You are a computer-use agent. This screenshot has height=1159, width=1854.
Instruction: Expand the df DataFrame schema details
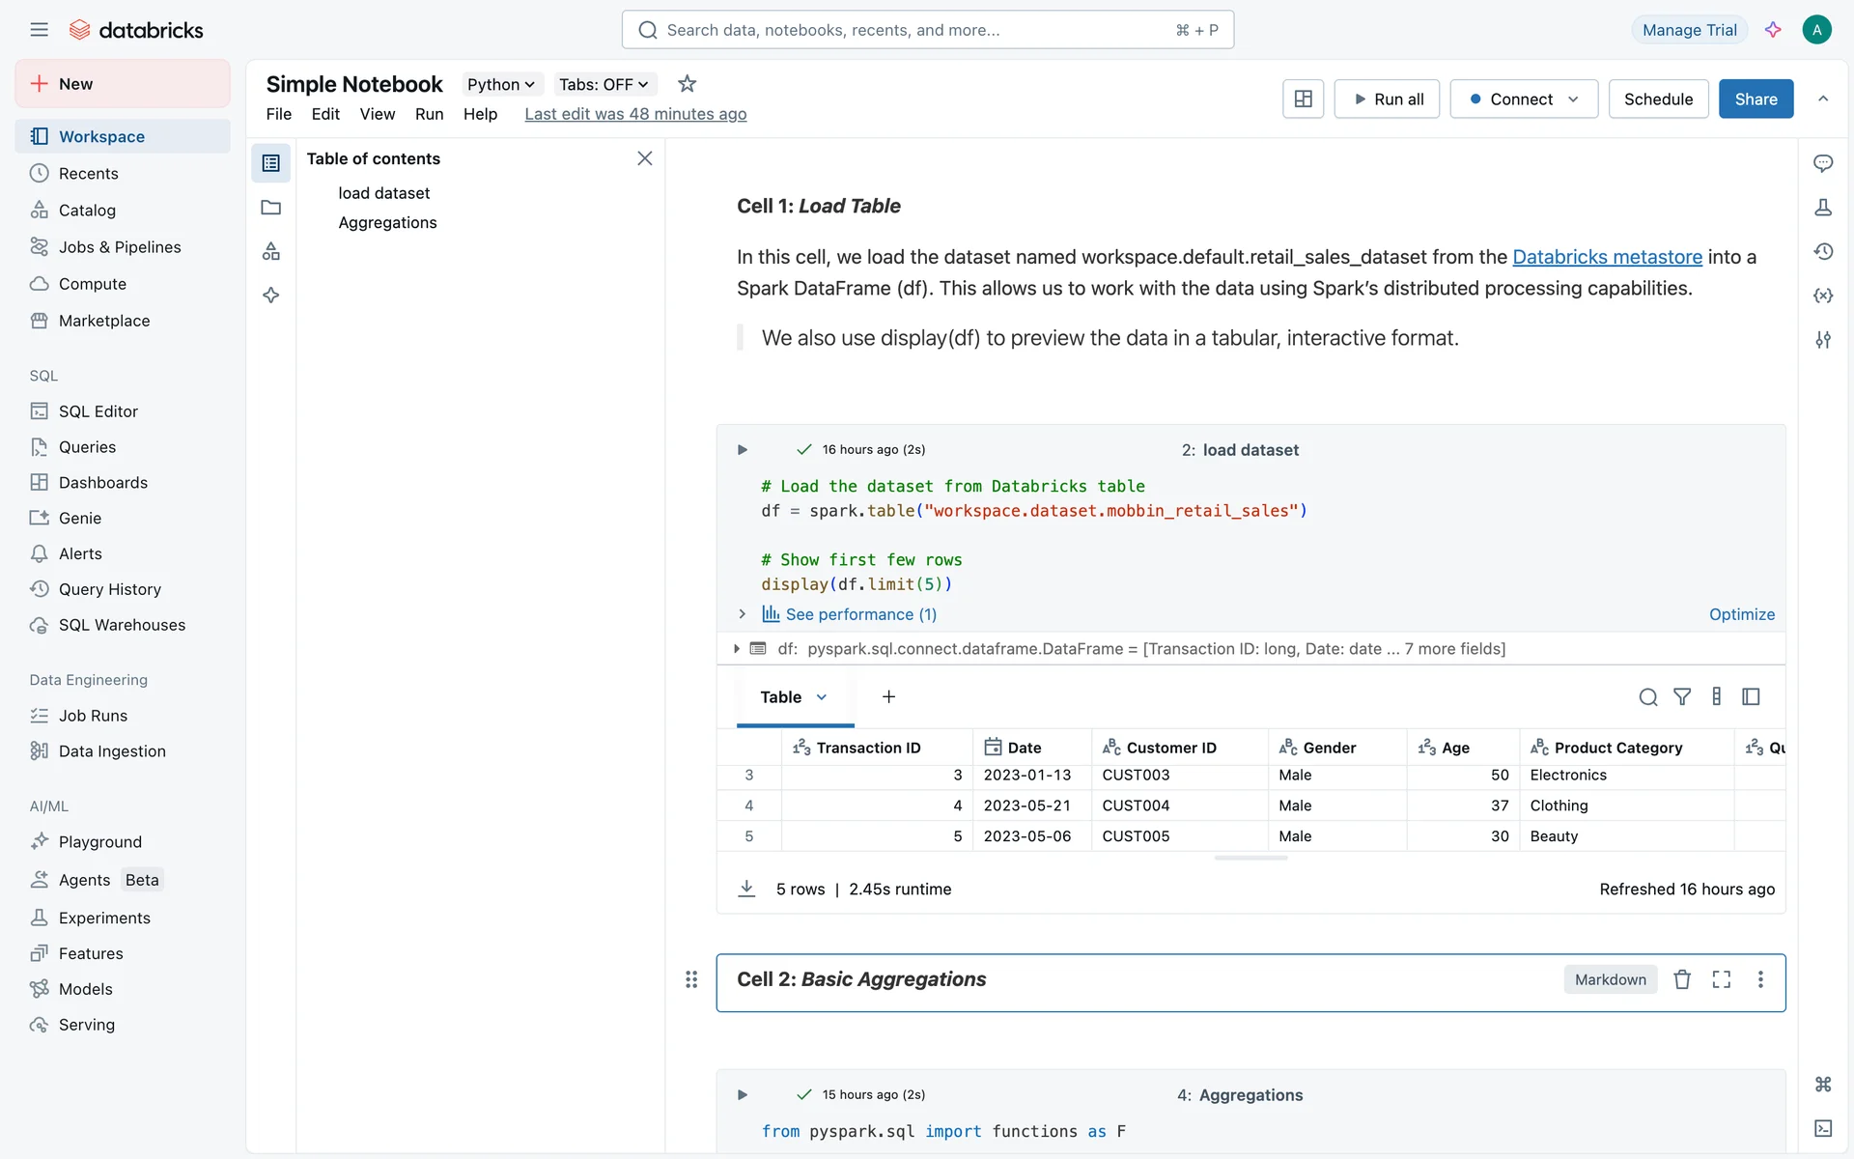[x=737, y=649]
